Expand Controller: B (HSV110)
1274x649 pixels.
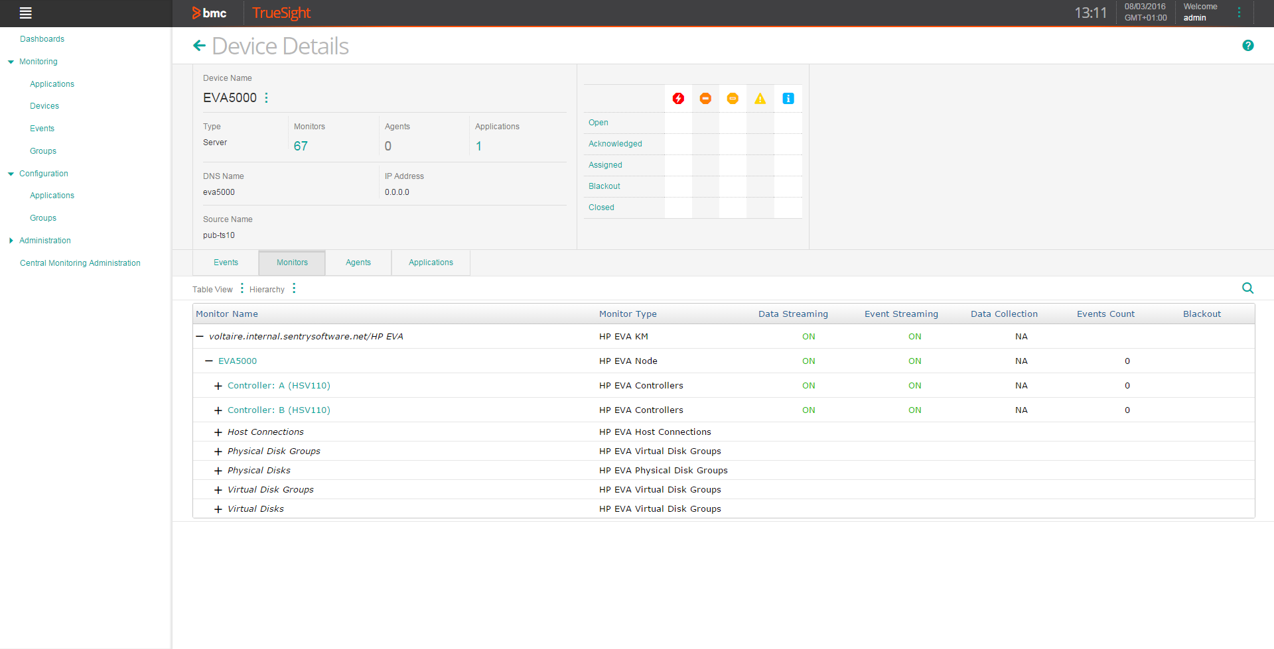[218, 410]
